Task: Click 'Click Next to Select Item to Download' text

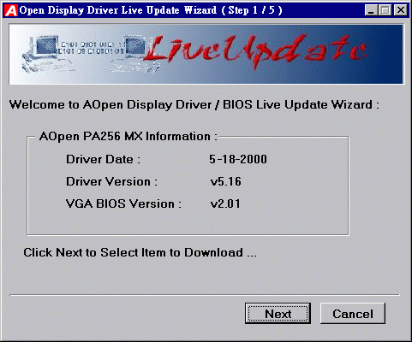Action: (140, 252)
